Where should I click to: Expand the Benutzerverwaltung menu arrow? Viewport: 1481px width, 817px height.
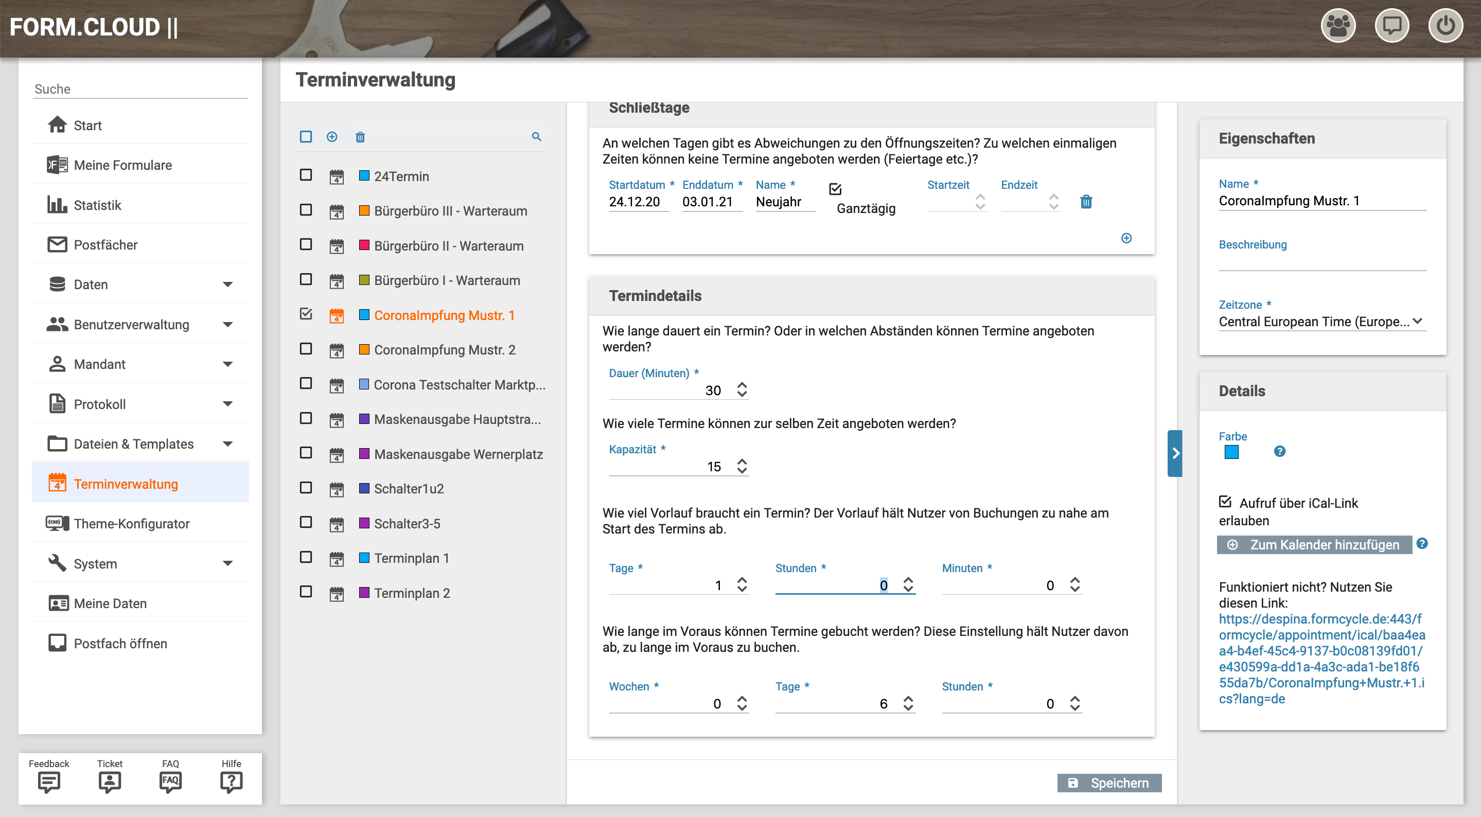(227, 324)
